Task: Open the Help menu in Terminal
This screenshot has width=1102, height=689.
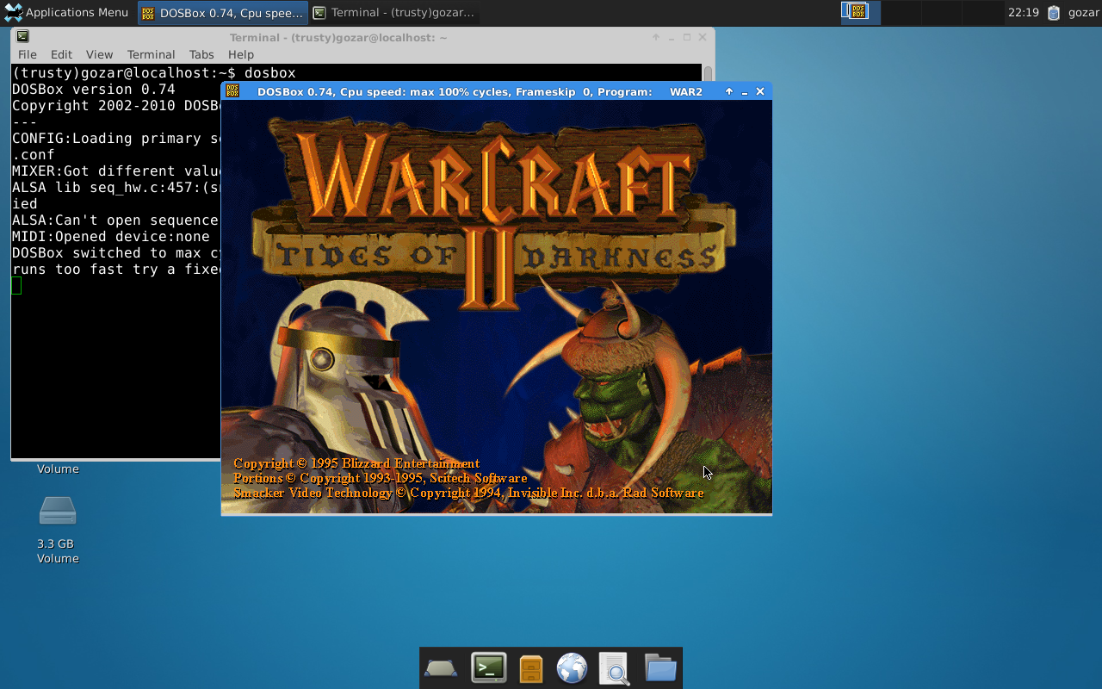Action: pyautogui.click(x=241, y=54)
